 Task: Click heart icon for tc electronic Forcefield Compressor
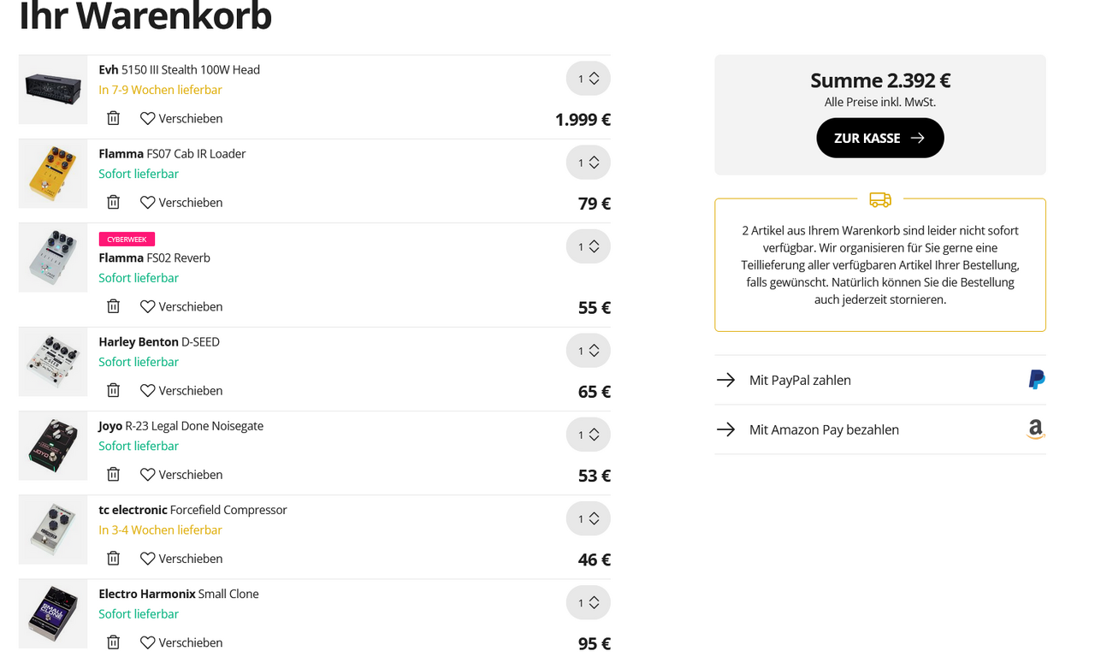(x=148, y=558)
